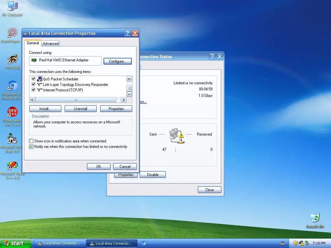This screenshot has height=248, width=331.
Task: Click the Sent packets value 47
Action: [164, 149]
